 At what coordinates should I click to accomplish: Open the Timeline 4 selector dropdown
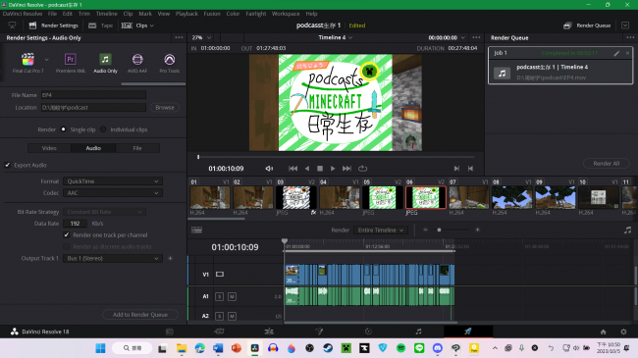[335, 37]
